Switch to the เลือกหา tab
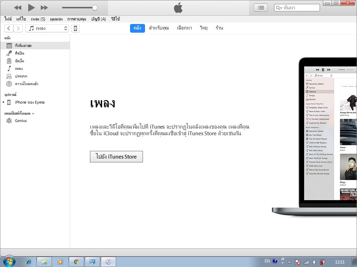357x267 pixels. (x=184, y=28)
